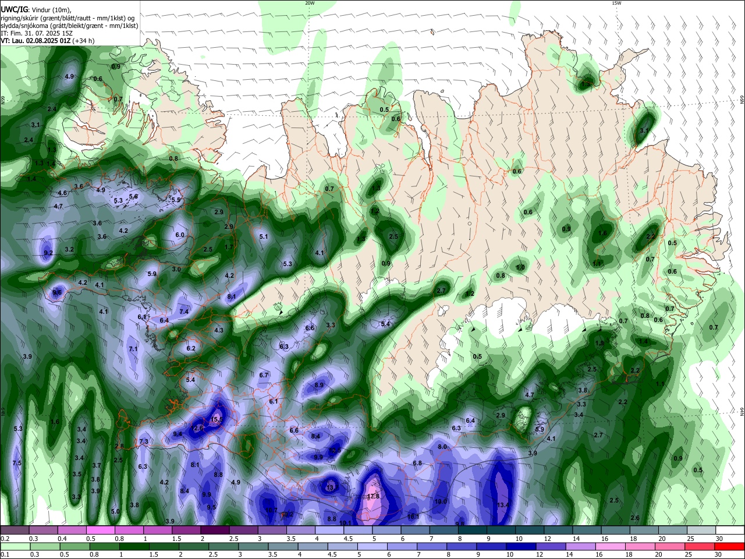Click the 20W longitude label

[310, 3]
